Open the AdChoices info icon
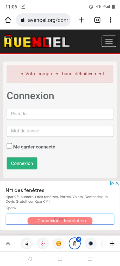The image size is (120, 266). click(x=112, y=183)
